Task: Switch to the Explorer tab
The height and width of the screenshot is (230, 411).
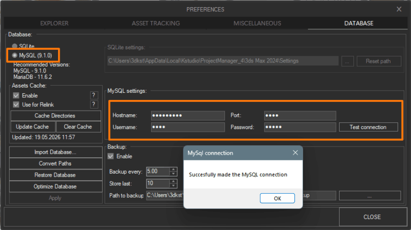Action: pos(54,23)
